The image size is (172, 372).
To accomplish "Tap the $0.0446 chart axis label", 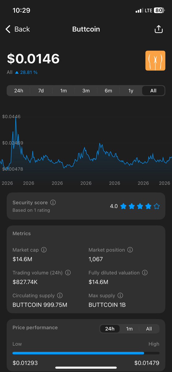I will [x=11, y=116].
